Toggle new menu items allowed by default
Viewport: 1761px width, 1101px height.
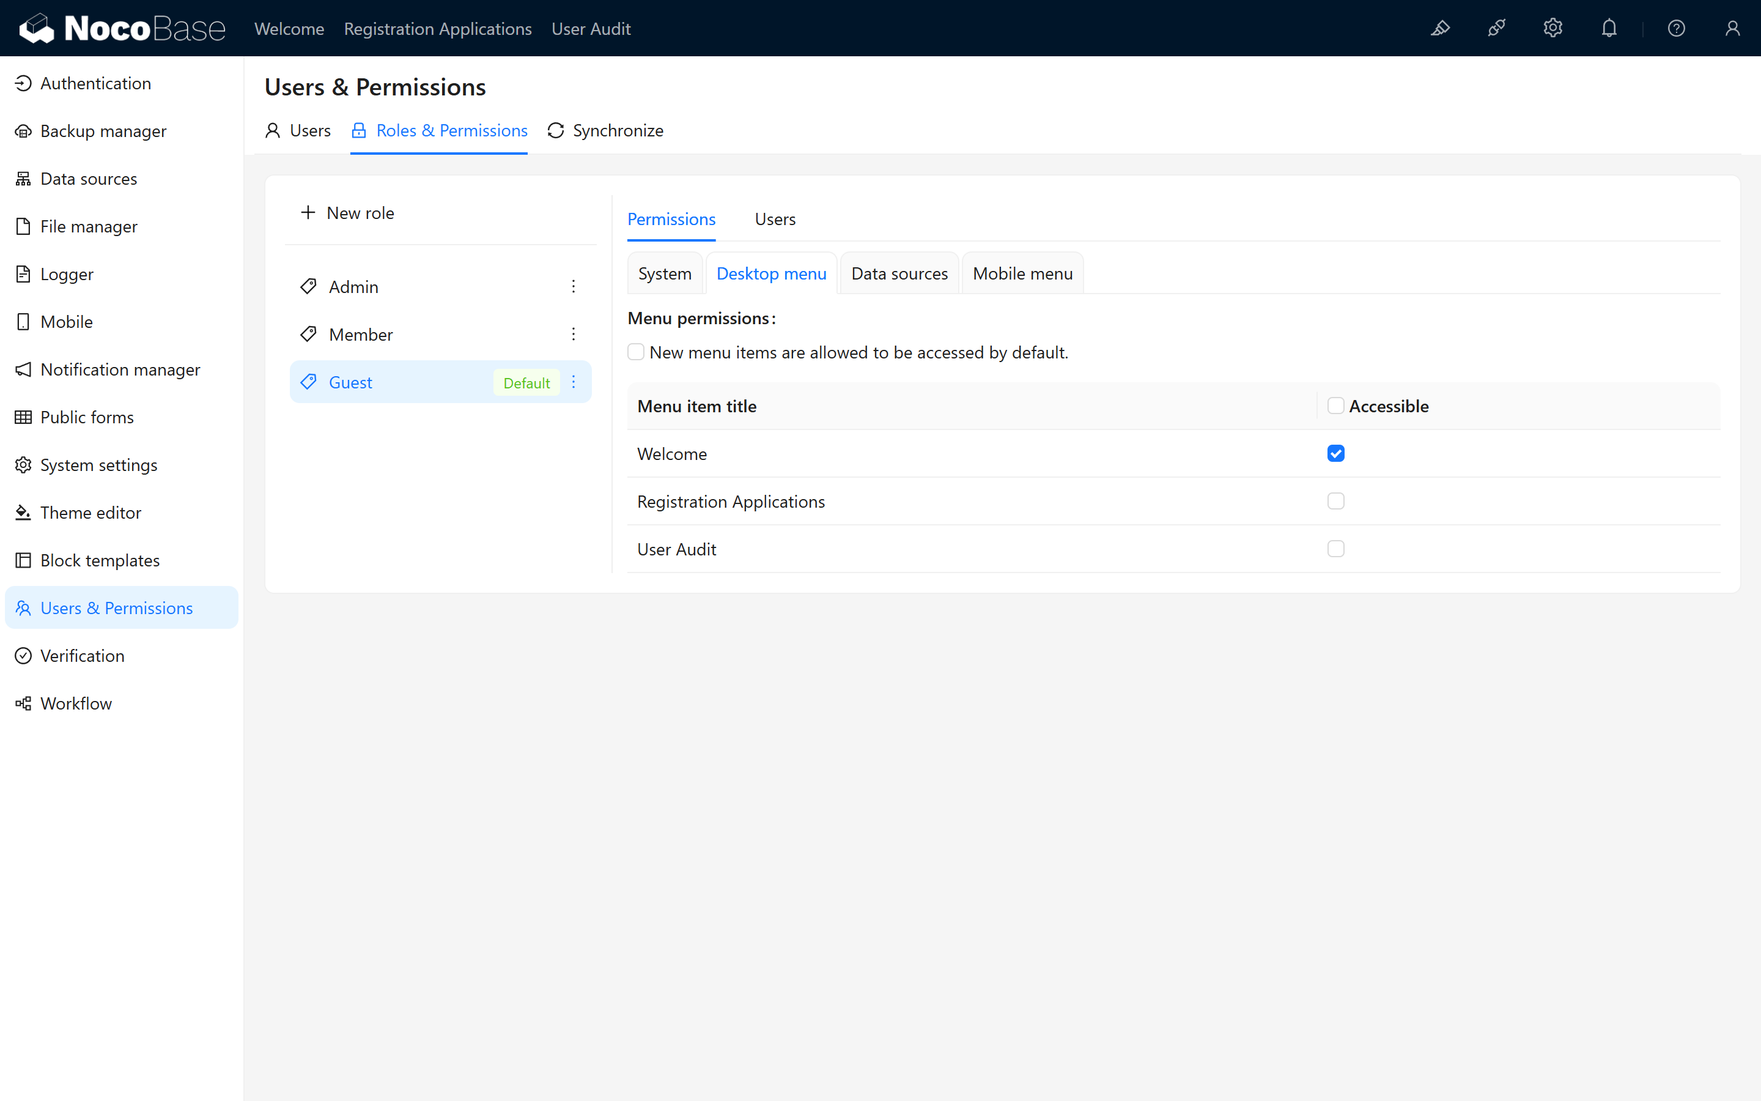(636, 352)
